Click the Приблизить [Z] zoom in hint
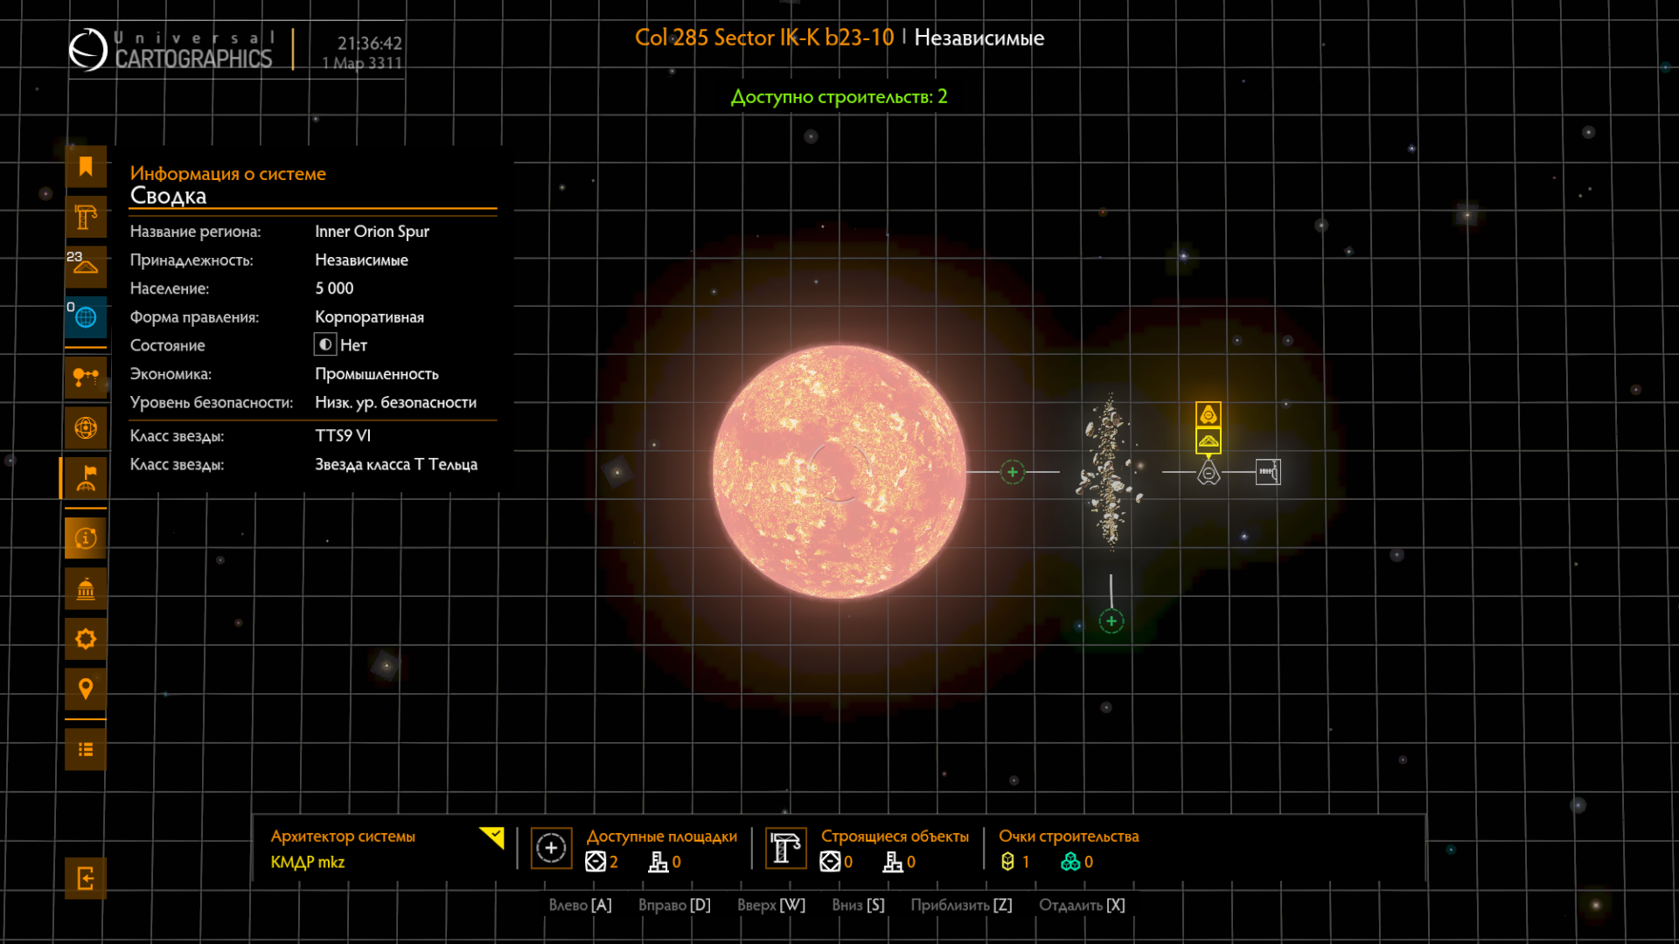The width and height of the screenshot is (1679, 944). click(x=961, y=905)
